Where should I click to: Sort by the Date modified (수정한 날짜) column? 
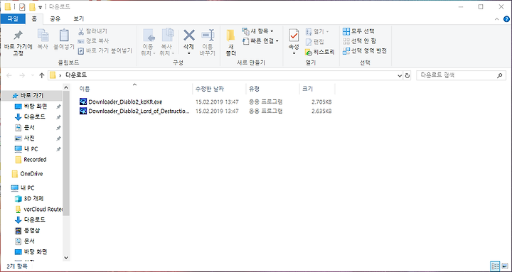pyautogui.click(x=219, y=89)
